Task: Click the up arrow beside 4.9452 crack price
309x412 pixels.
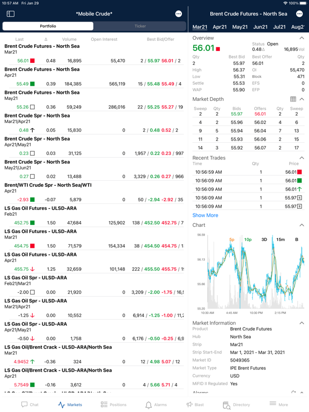Action: coord(32,362)
